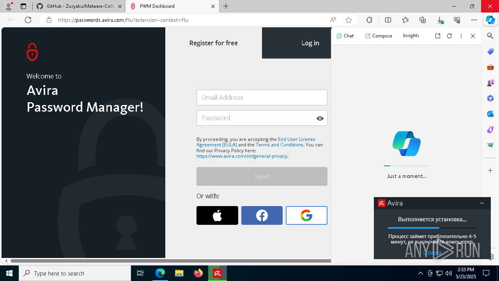Open Task View in taskbar

tap(140, 273)
